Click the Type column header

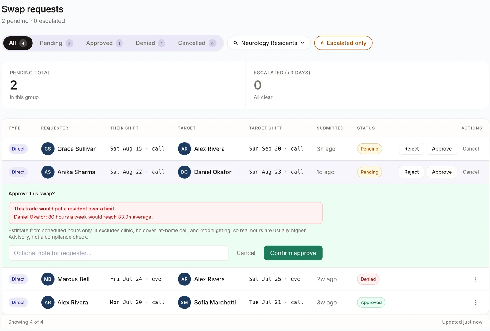click(x=14, y=128)
